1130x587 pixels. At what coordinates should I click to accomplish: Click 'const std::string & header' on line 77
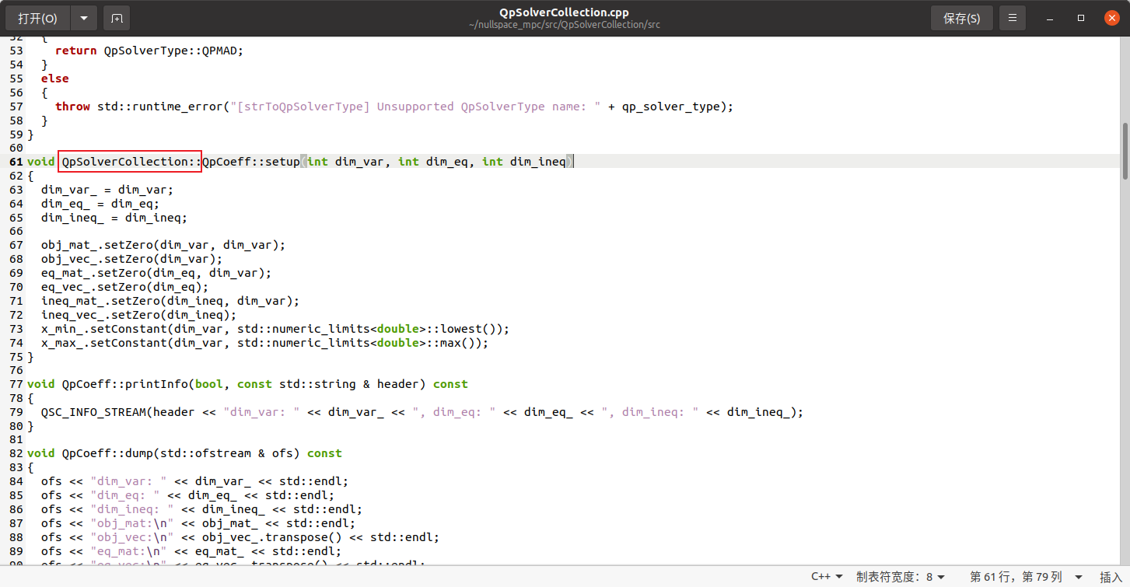point(328,384)
